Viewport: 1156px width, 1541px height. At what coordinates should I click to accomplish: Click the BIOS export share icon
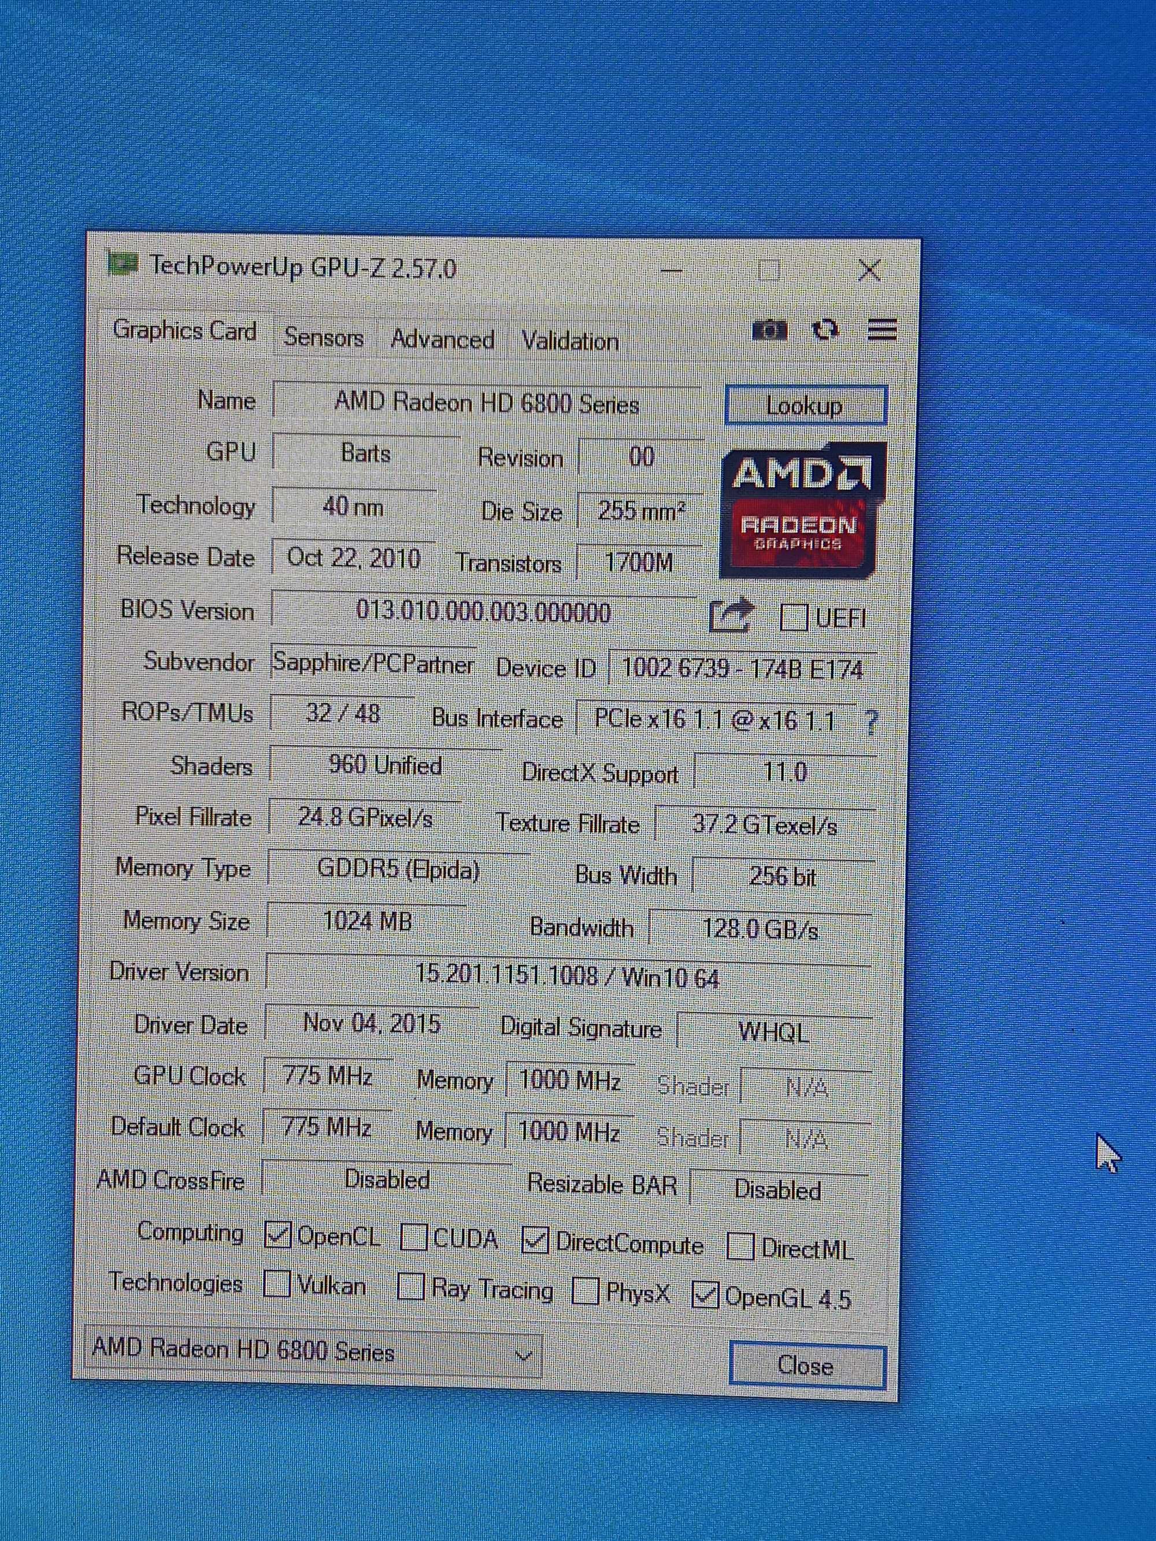point(731,615)
